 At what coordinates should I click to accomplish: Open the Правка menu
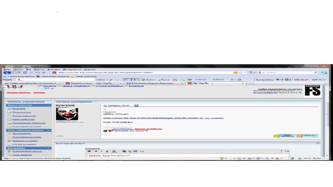point(18,69)
